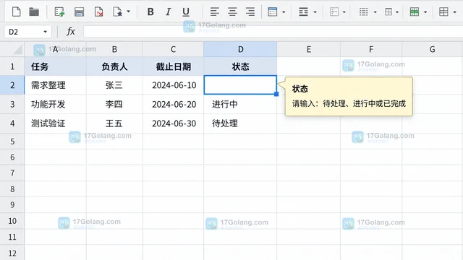The width and height of the screenshot is (463, 260).
Task: Click the small gray form icon
Action: pos(388,12)
